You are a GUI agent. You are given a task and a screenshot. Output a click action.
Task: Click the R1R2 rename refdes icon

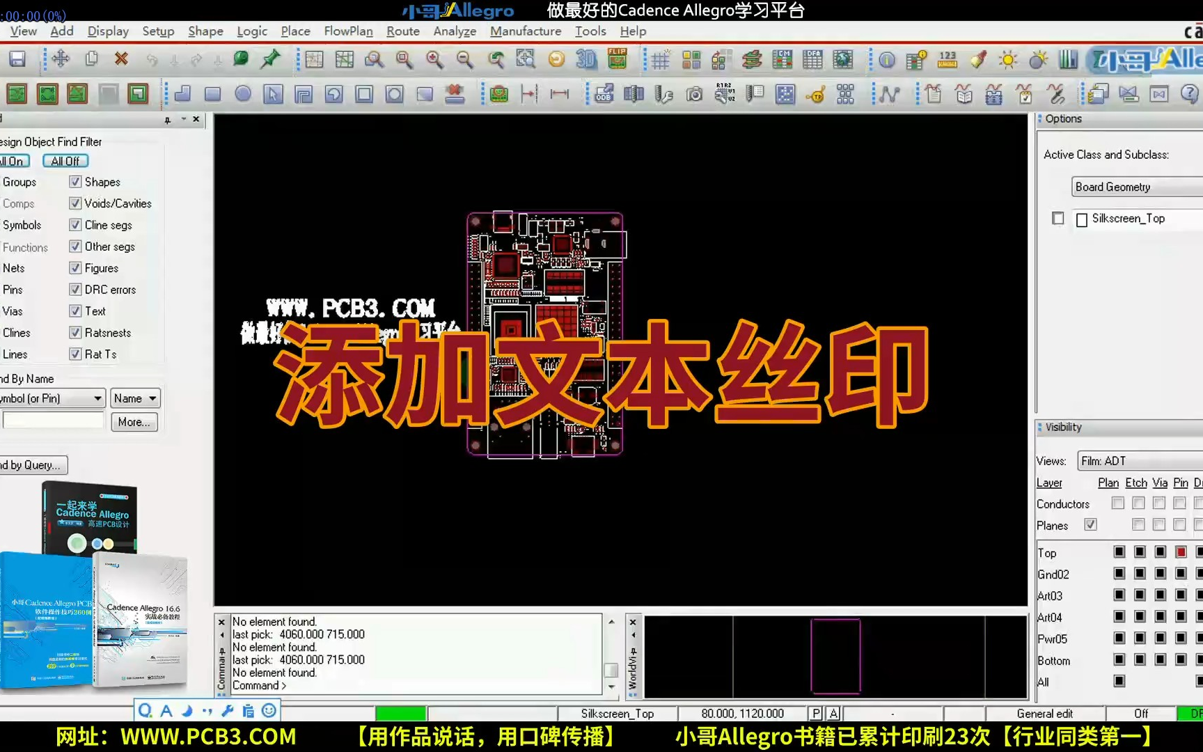pos(724,93)
